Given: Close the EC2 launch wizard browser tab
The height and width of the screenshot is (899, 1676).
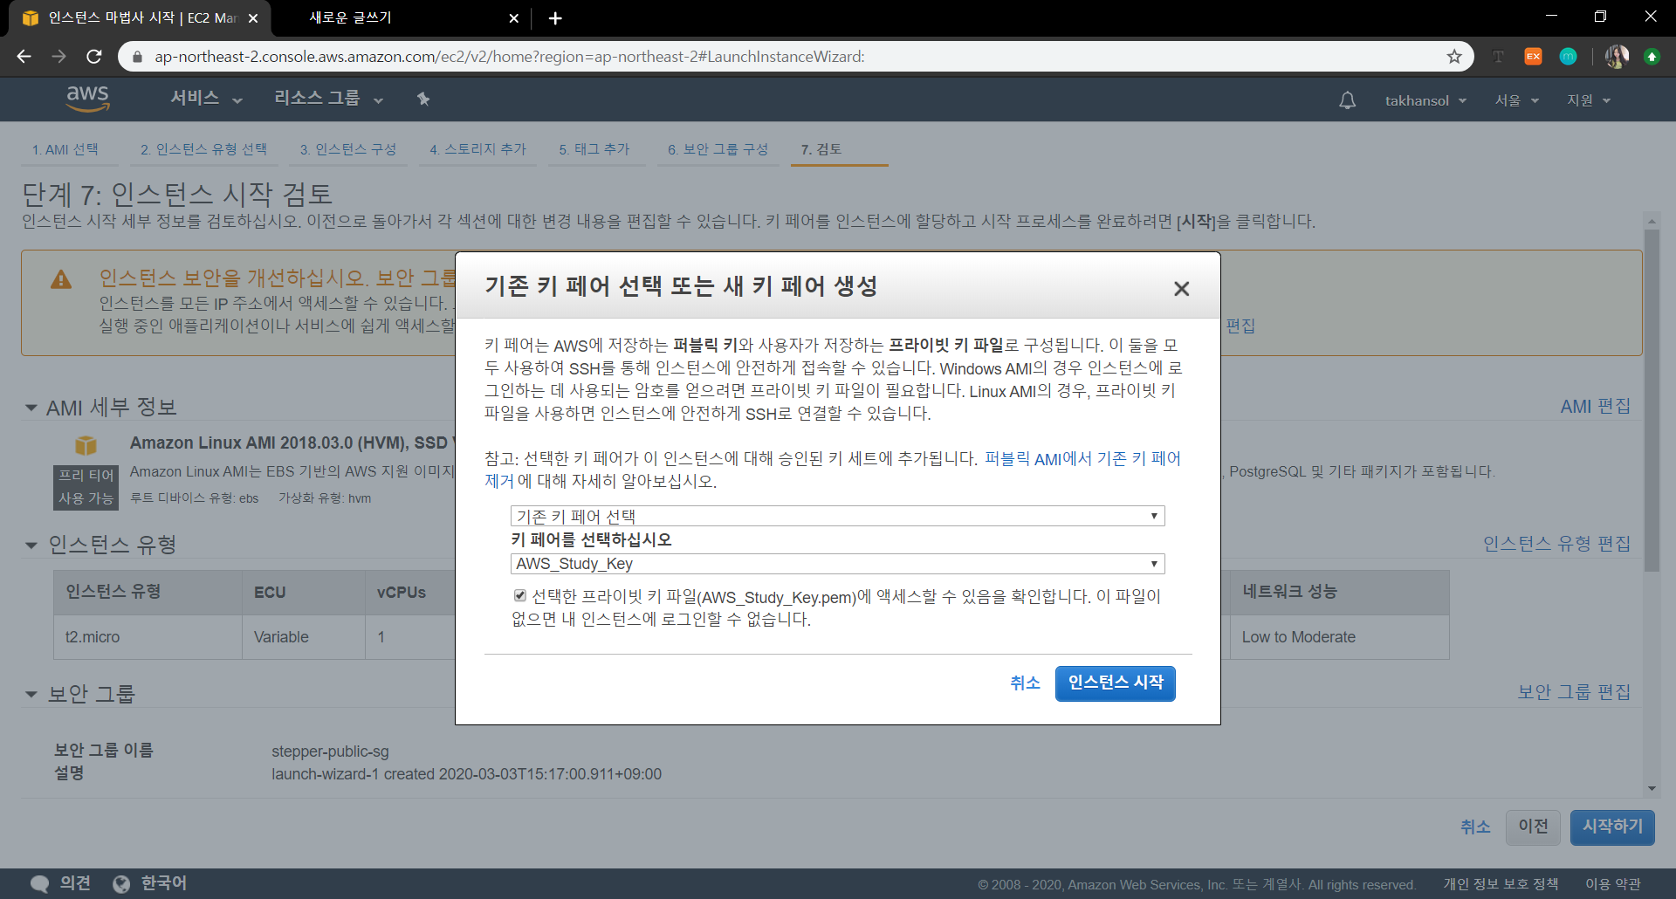Looking at the screenshot, I should coord(253,18).
